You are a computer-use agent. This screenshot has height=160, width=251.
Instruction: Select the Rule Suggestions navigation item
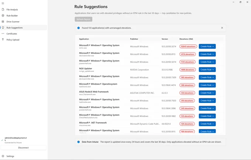(24, 28)
